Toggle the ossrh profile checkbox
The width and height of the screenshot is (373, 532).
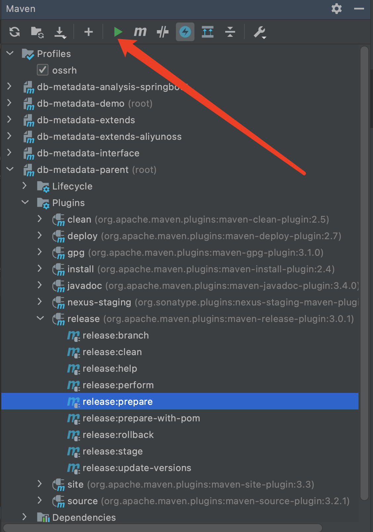[x=43, y=70]
